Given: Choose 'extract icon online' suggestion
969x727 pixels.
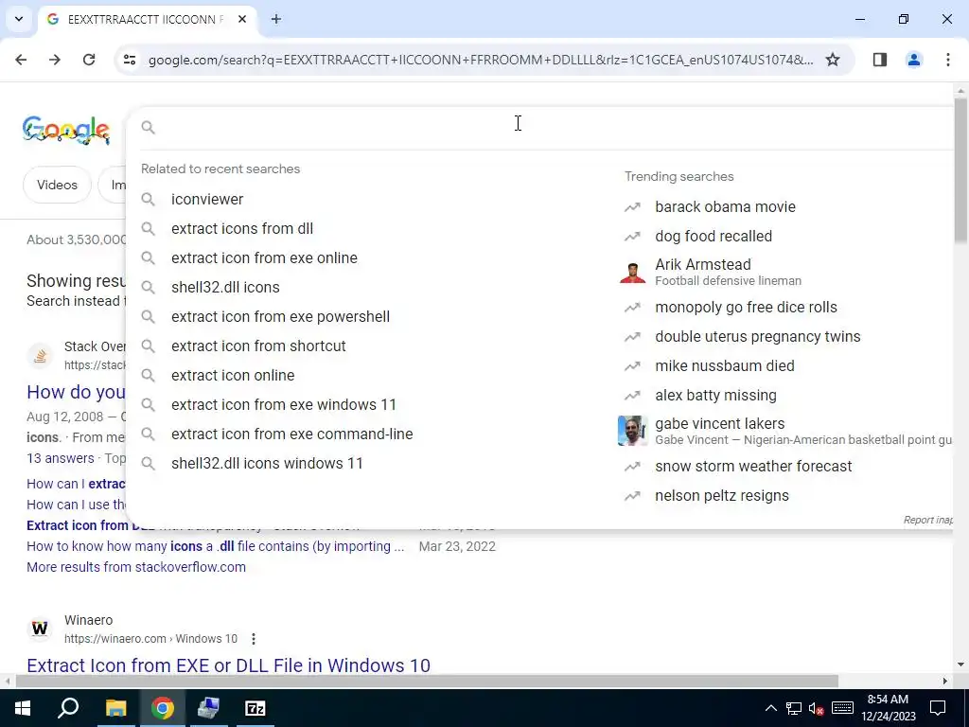Looking at the screenshot, I should 233,375.
